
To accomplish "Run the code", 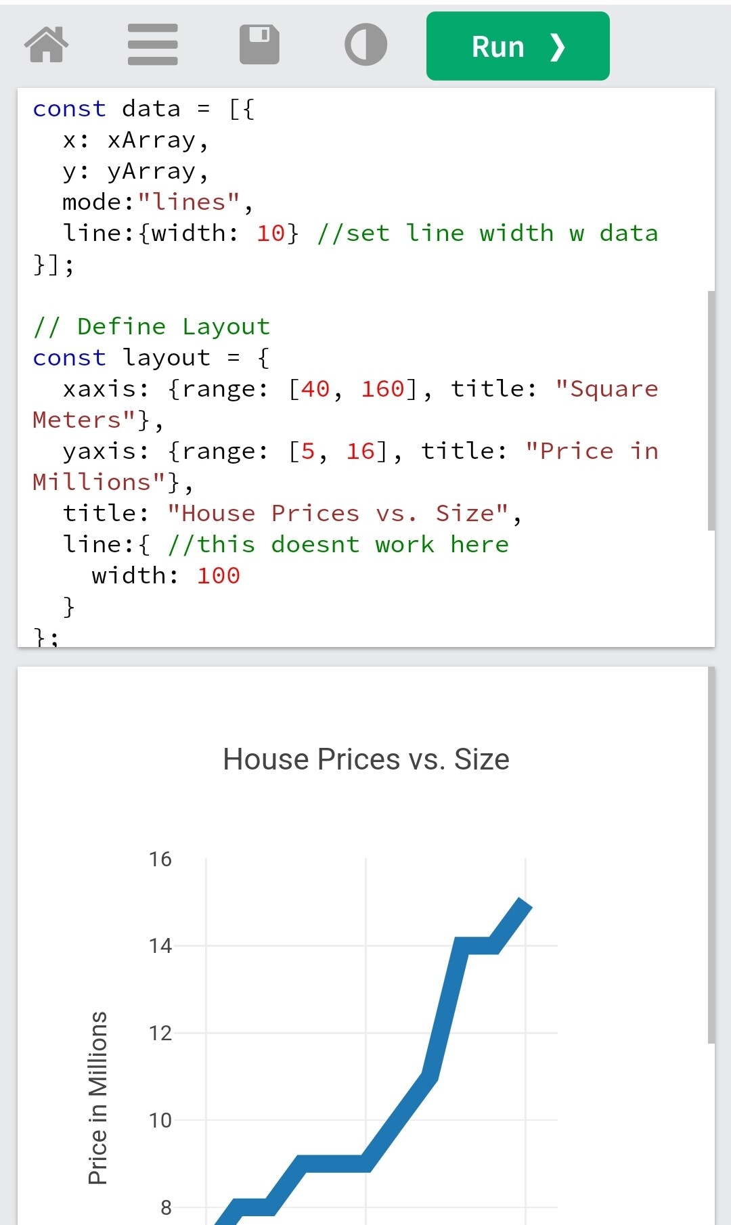I will tap(518, 46).
